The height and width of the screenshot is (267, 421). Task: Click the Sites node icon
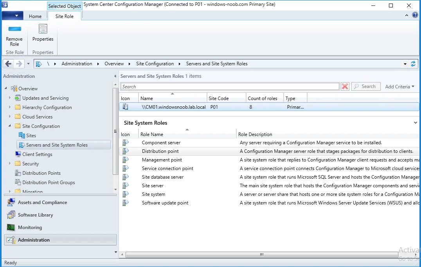[22, 135]
